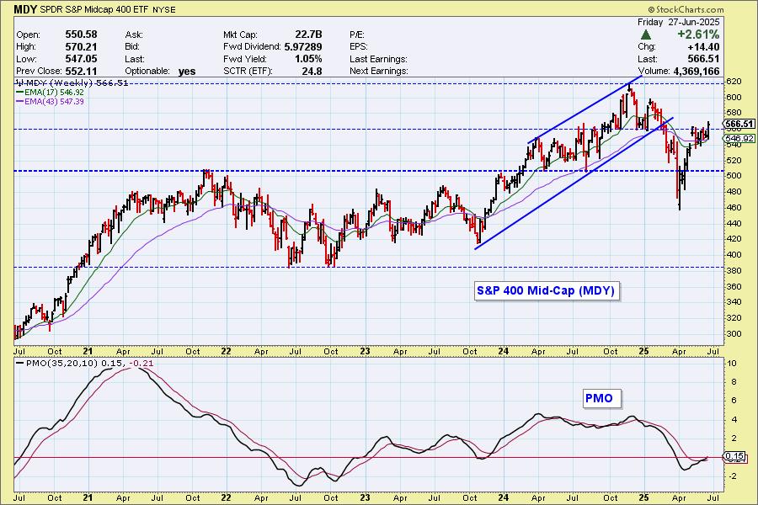
Task: Click the High value 570.21
Action: pyautogui.click(x=81, y=47)
